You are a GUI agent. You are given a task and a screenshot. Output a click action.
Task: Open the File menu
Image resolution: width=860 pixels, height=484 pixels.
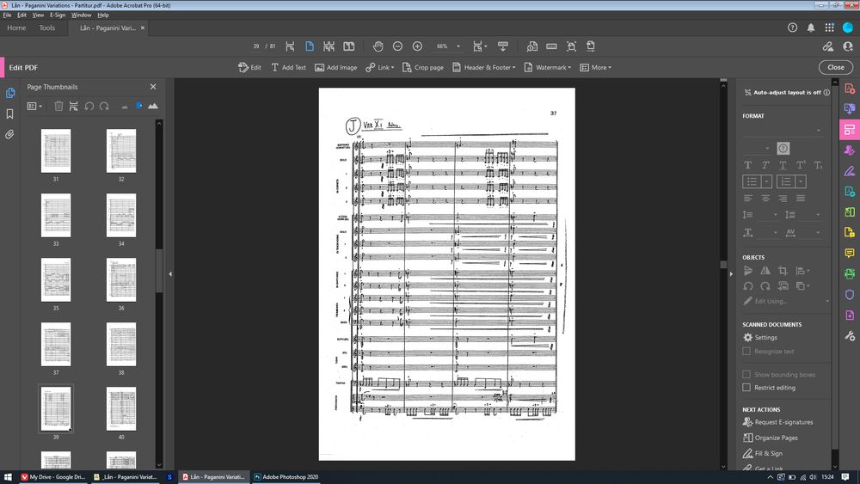pos(7,15)
